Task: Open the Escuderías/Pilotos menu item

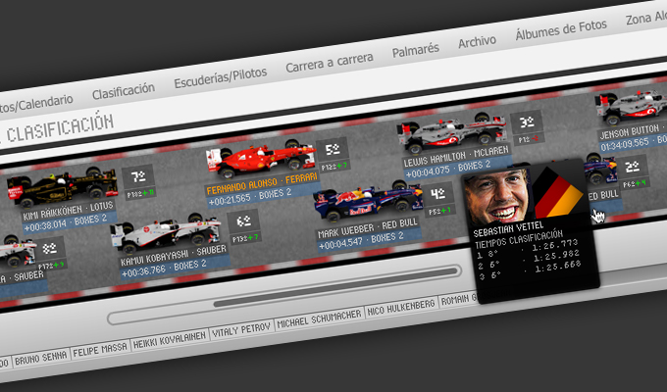Action: [221, 77]
